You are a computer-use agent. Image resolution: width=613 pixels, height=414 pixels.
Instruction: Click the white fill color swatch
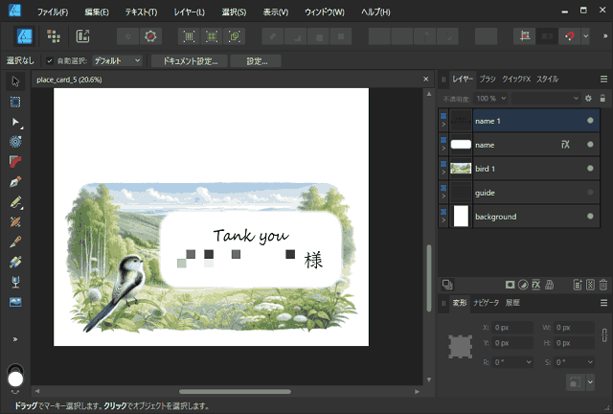tap(15, 379)
